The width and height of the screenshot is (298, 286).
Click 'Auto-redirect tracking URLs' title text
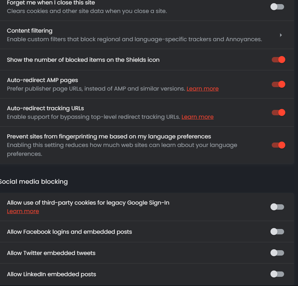click(45, 108)
